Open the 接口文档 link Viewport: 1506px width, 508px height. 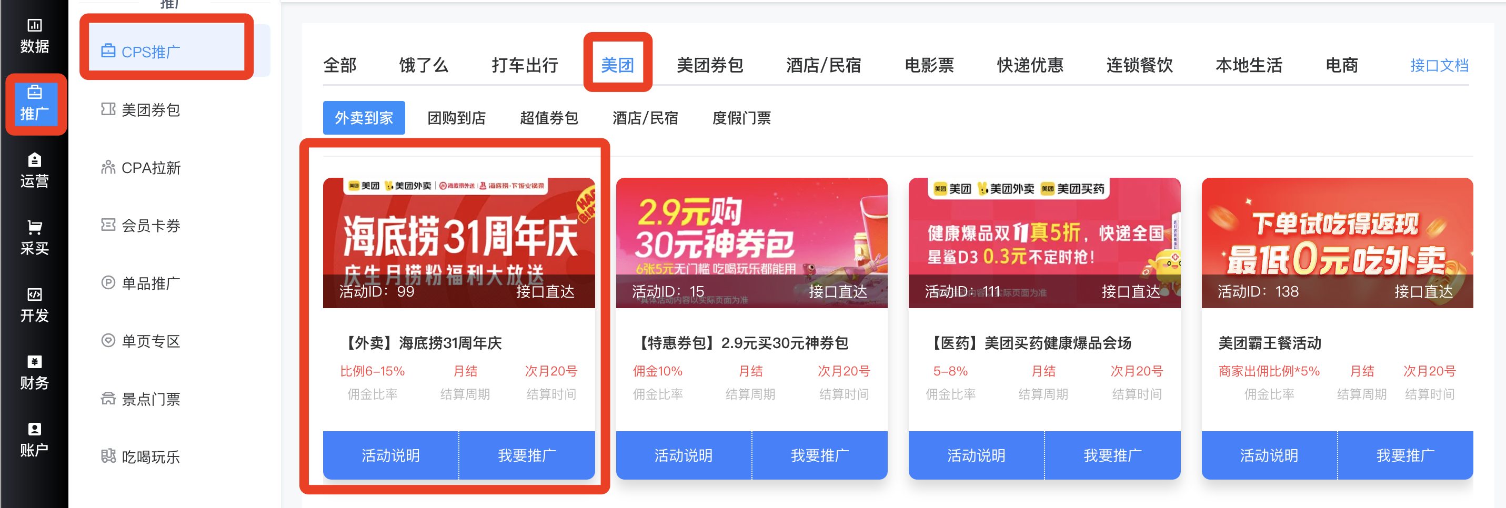[x=1439, y=66]
